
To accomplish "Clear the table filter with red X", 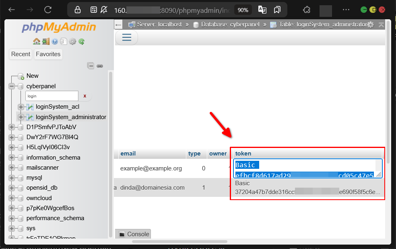I will coord(85,96).
